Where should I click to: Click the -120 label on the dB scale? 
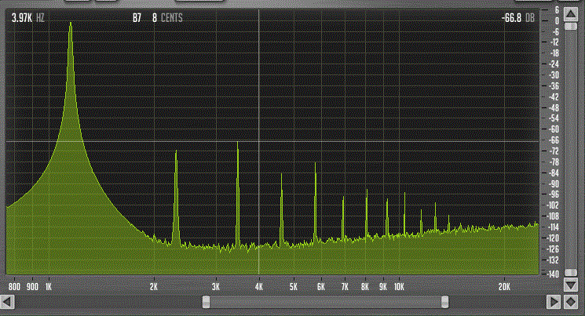(x=554, y=238)
